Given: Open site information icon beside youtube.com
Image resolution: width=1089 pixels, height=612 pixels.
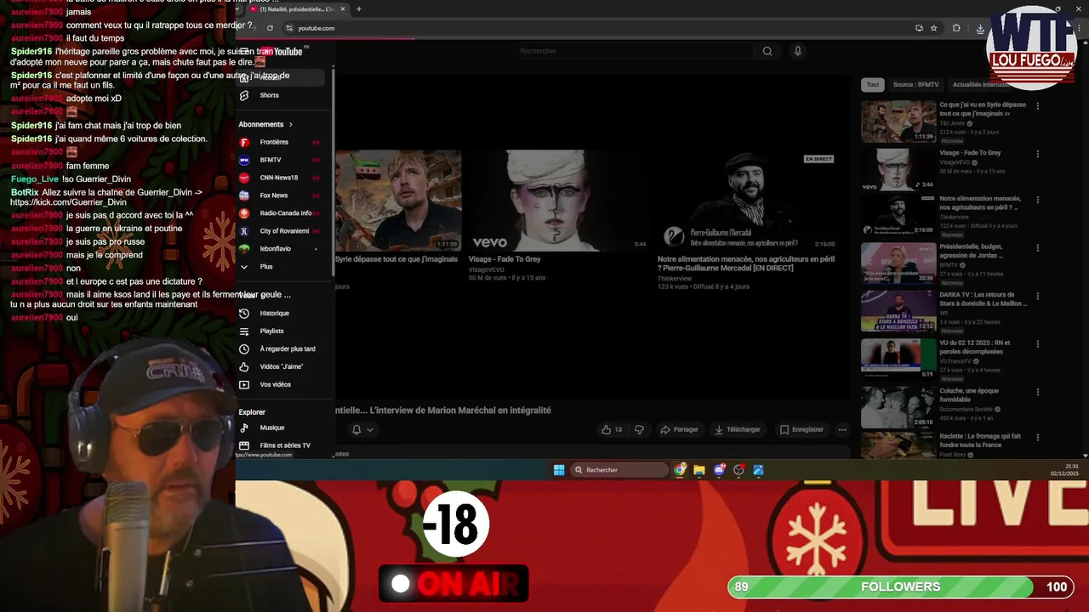Looking at the screenshot, I should [289, 28].
